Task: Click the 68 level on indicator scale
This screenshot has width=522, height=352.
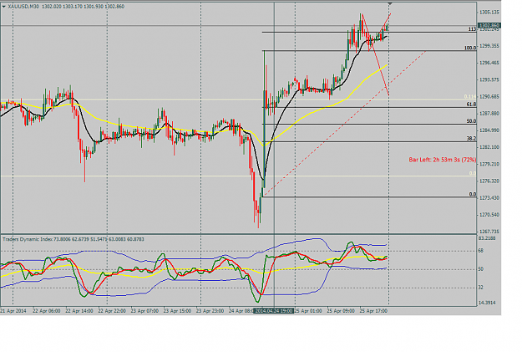Action: click(481, 251)
